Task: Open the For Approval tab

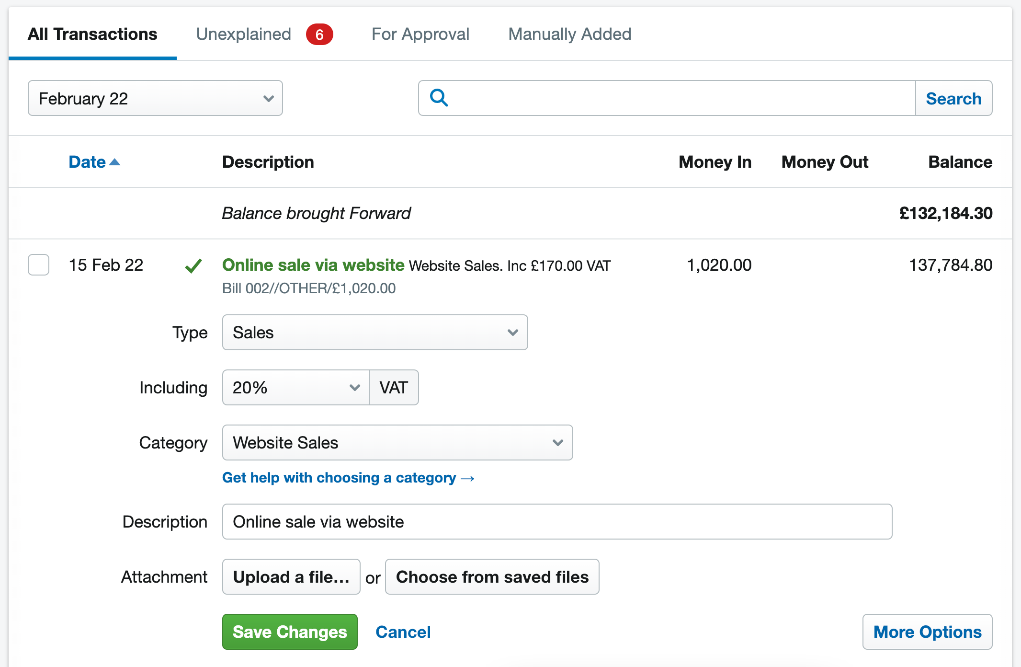Action: pos(420,34)
